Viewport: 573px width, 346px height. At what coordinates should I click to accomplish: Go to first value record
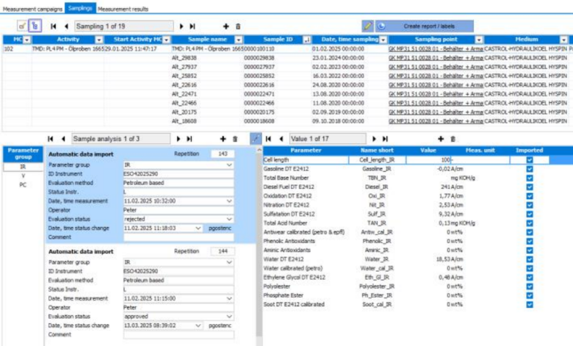click(x=268, y=139)
